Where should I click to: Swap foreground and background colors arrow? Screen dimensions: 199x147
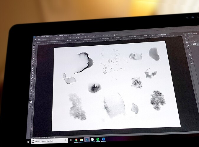click(31, 98)
